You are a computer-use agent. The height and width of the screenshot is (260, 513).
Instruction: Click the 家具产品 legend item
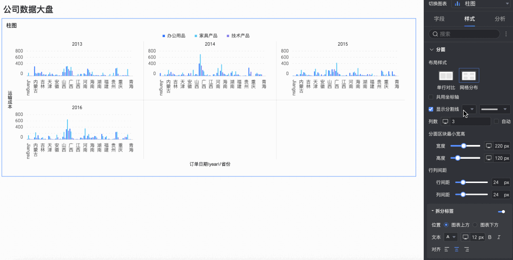tap(206, 36)
